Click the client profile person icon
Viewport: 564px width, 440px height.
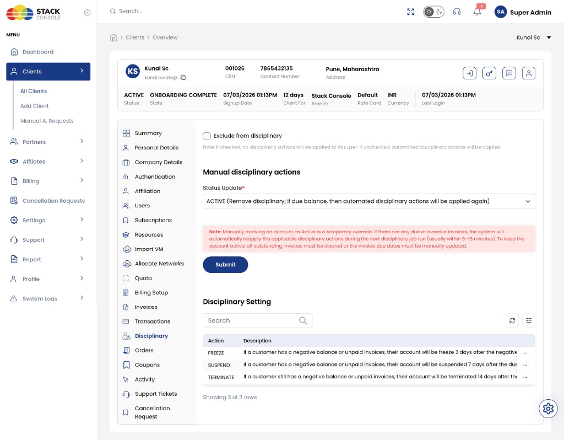[528, 73]
